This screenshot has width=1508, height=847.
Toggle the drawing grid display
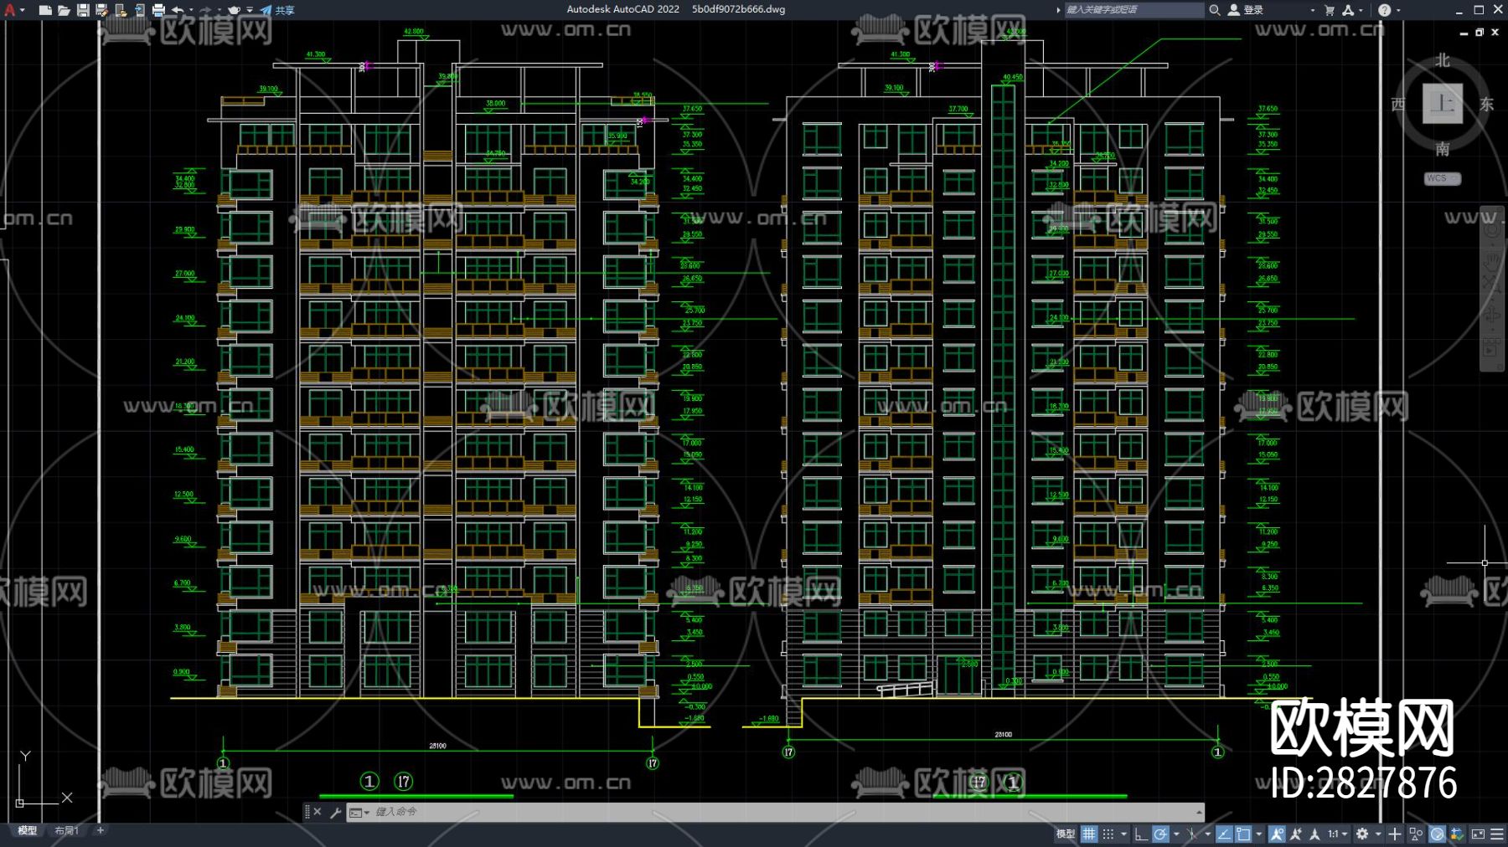pyautogui.click(x=1088, y=834)
